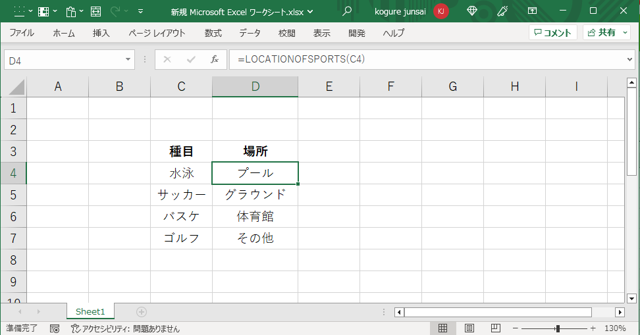640x335 pixels.
Task: Select column H header
Action: [x=515, y=86]
